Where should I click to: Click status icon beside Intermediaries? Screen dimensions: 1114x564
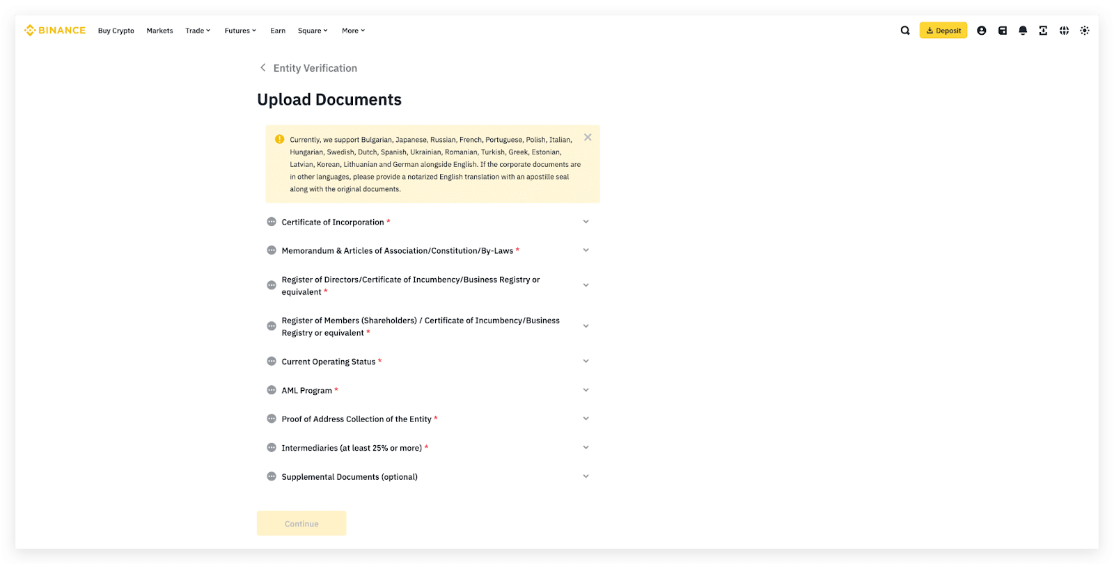point(272,448)
